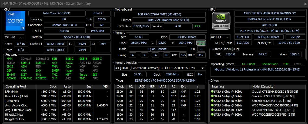Image resolution: width=308 pixels, height=124 pixels.
Task: Click the SRMB8 SSPEC field
Action: [64, 31]
